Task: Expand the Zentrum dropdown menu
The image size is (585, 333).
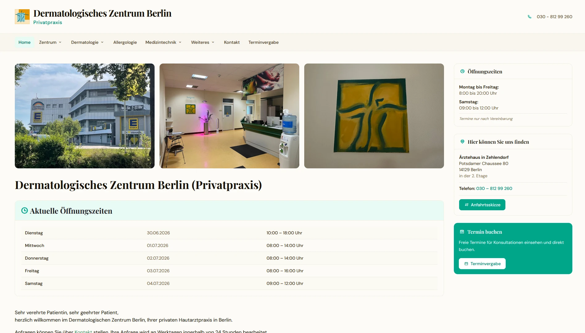Action: tap(50, 42)
